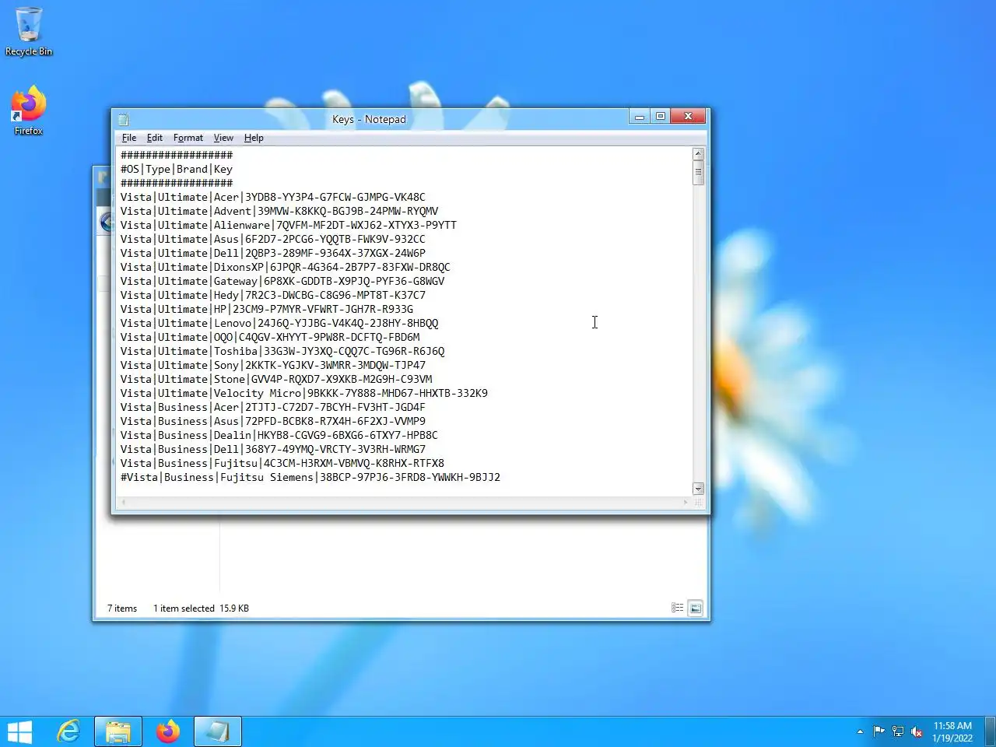
Task: Click the HP key line
Action: pos(267,309)
